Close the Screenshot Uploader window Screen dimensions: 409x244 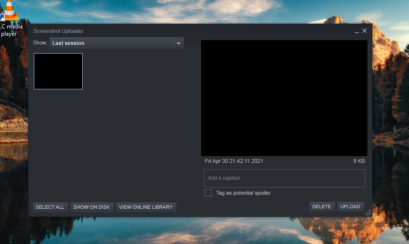click(365, 31)
